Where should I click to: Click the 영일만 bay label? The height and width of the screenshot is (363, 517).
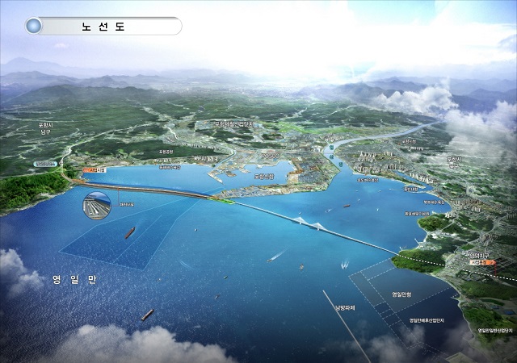point(74,278)
